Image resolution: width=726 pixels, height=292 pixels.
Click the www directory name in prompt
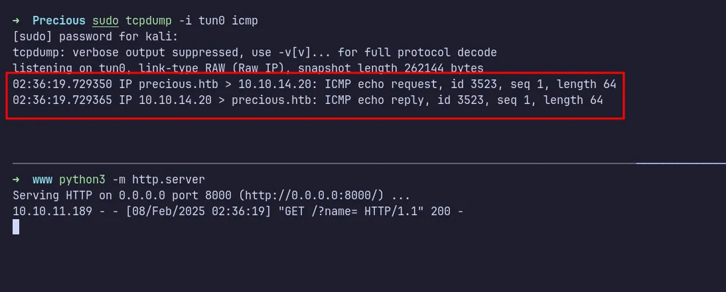[x=42, y=179]
